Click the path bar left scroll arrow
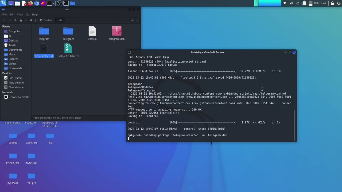 (x=26, y=20)
